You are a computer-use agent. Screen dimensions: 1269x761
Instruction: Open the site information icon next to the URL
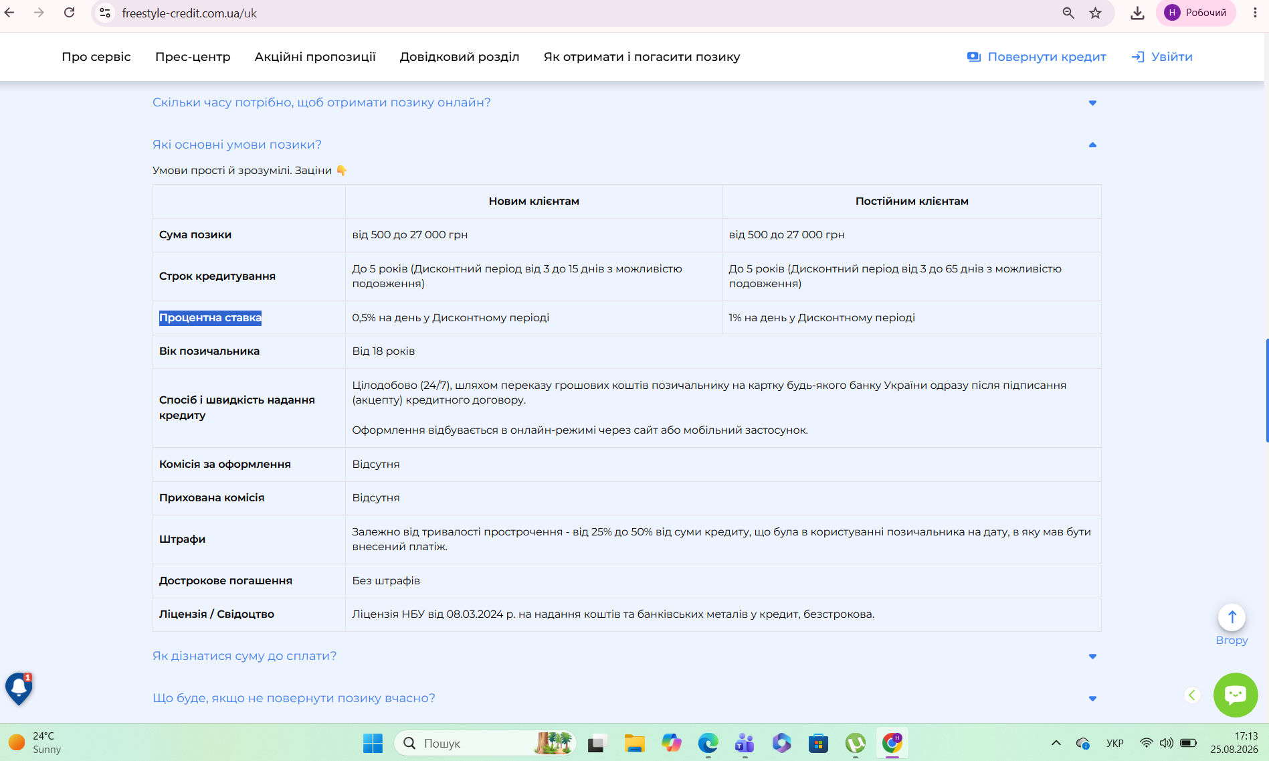(105, 13)
